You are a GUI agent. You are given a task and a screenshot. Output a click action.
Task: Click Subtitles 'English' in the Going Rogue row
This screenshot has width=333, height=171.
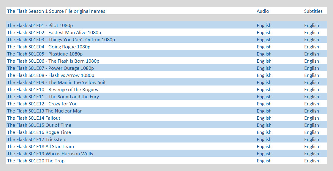click(312, 47)
